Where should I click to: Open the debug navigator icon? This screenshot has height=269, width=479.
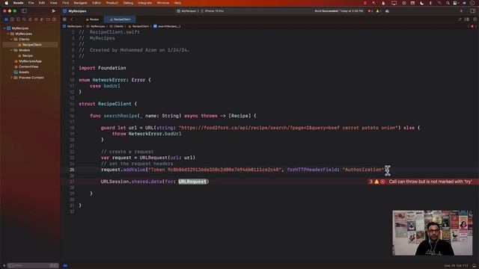(x=42, y=19)
